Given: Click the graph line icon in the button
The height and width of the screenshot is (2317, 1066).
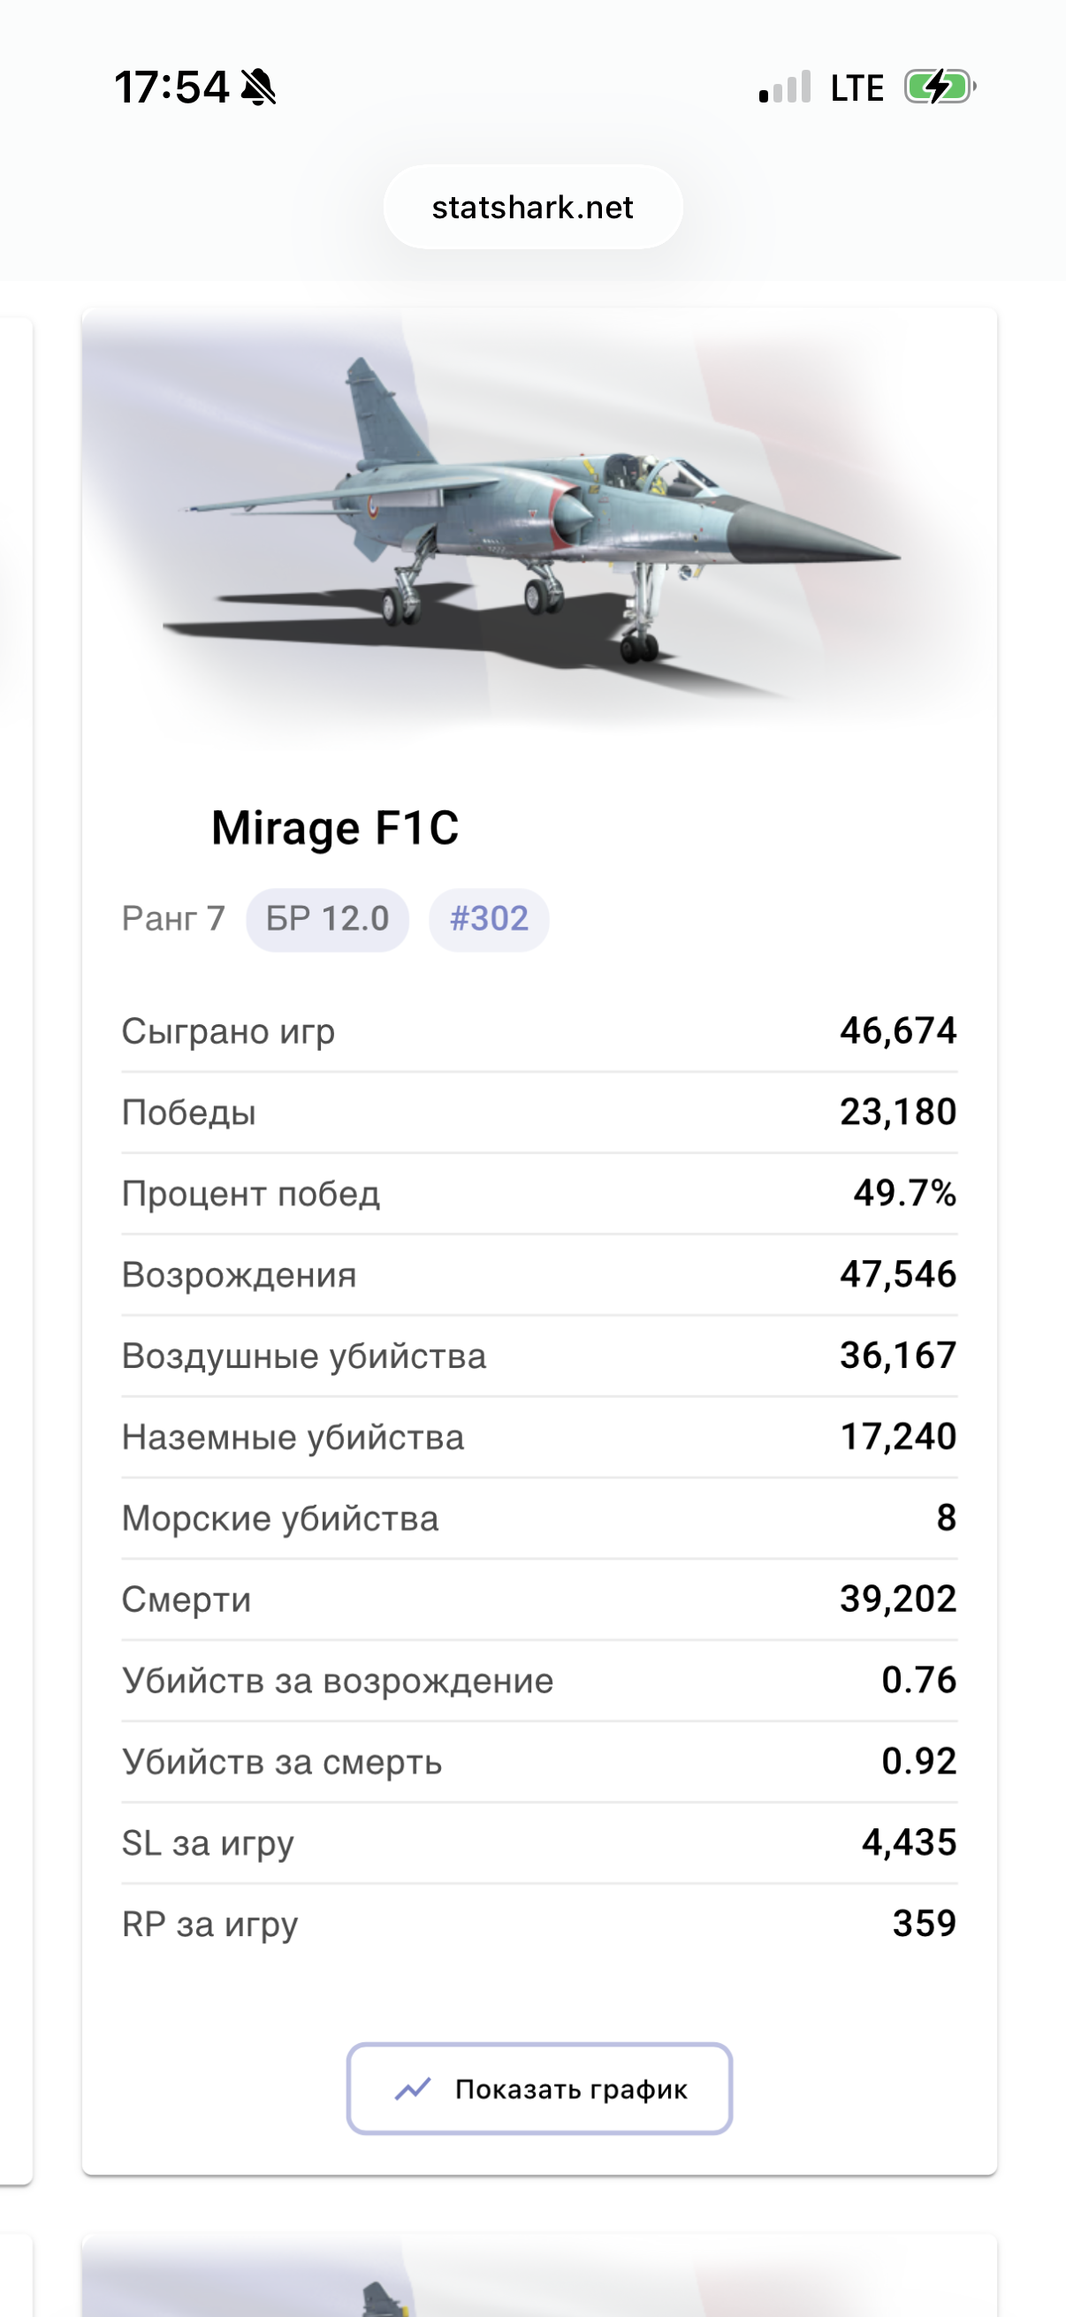Looking at the screenshot, I should [x=413, y=2088].
